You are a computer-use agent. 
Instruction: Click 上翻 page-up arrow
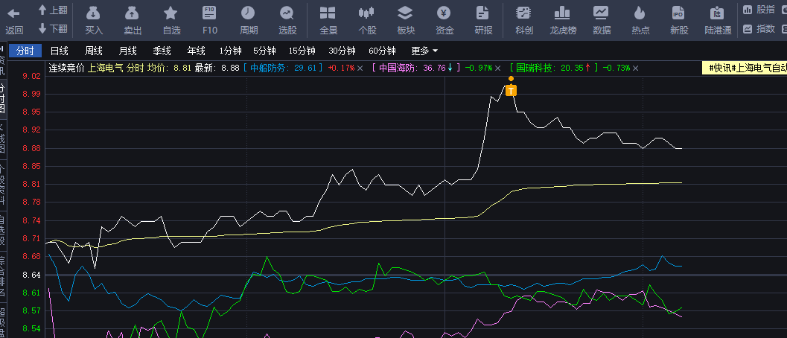click(x=42, y=10)
